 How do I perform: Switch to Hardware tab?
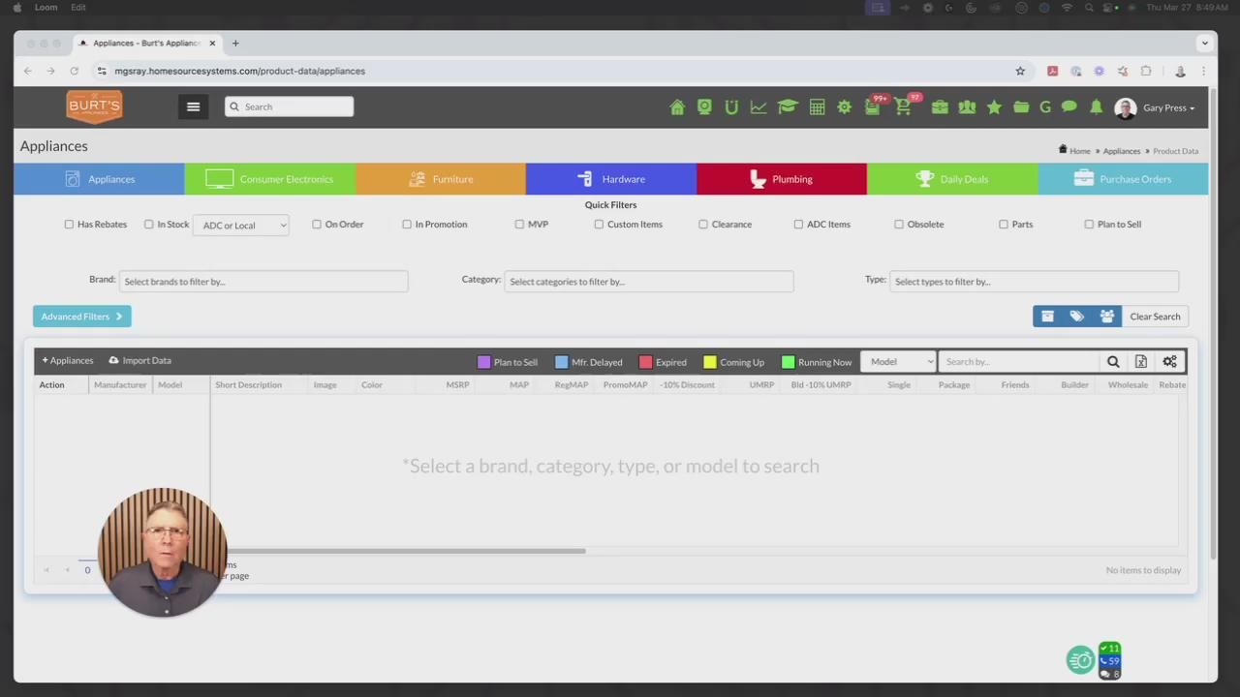tap(611, 179)
